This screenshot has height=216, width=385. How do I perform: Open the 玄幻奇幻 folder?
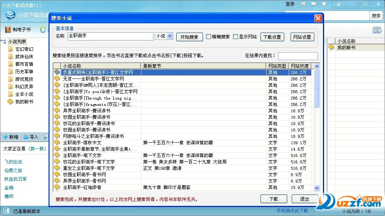(24, 49)
